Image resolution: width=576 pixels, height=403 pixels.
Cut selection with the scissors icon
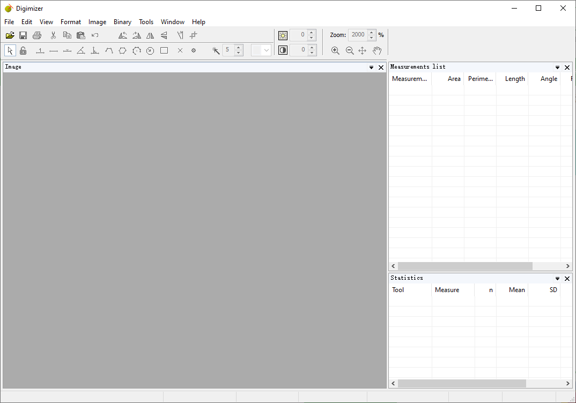pos(53,35)
